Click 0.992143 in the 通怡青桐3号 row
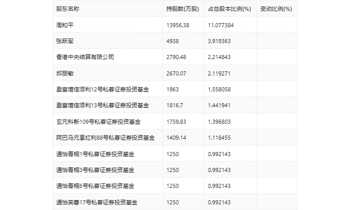This screenshot has width=350, height=210. pos(219,170)
